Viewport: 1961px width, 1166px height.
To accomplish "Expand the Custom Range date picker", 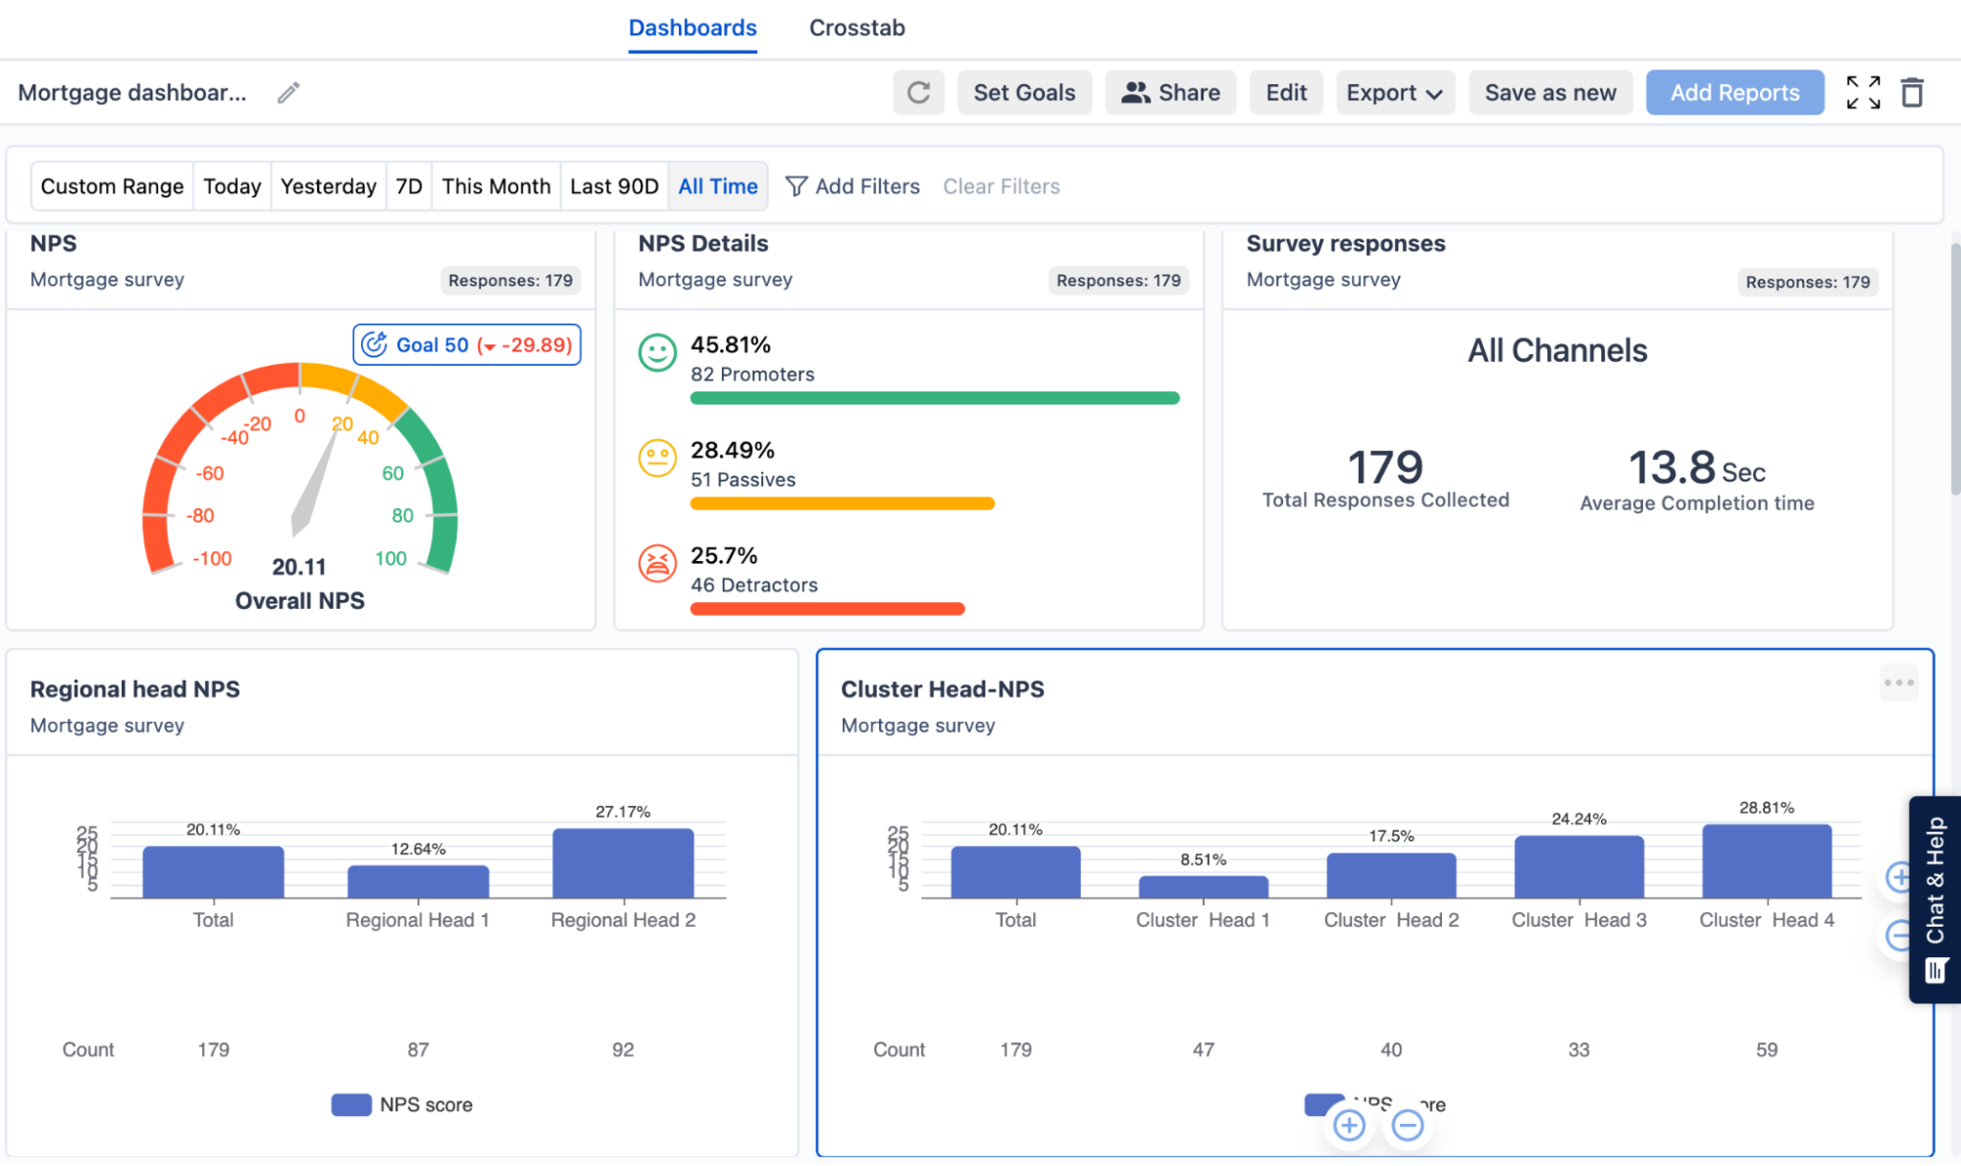I will 111,186.
